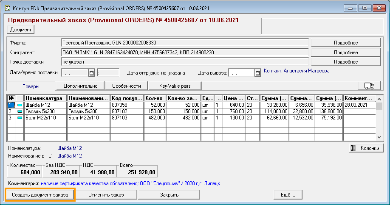
Task: Click buyer code cell 807102
Action: click(x=127, y=111)
